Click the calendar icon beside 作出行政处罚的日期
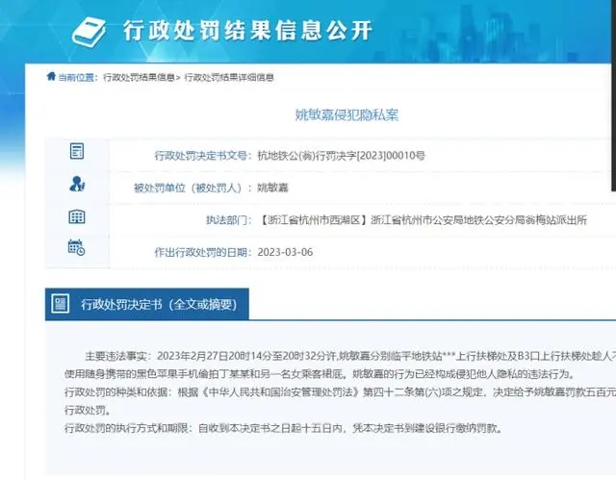 tap(76, 247)
